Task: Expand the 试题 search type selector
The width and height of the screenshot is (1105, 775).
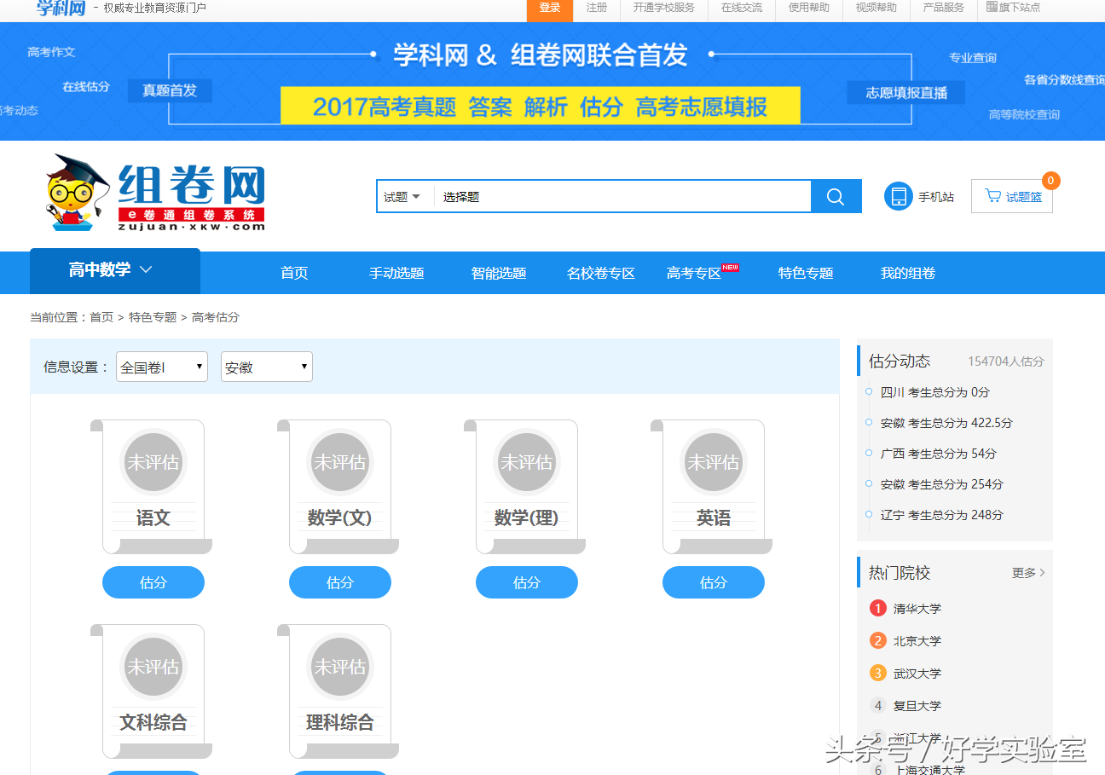Action: [x=404, y=195]
